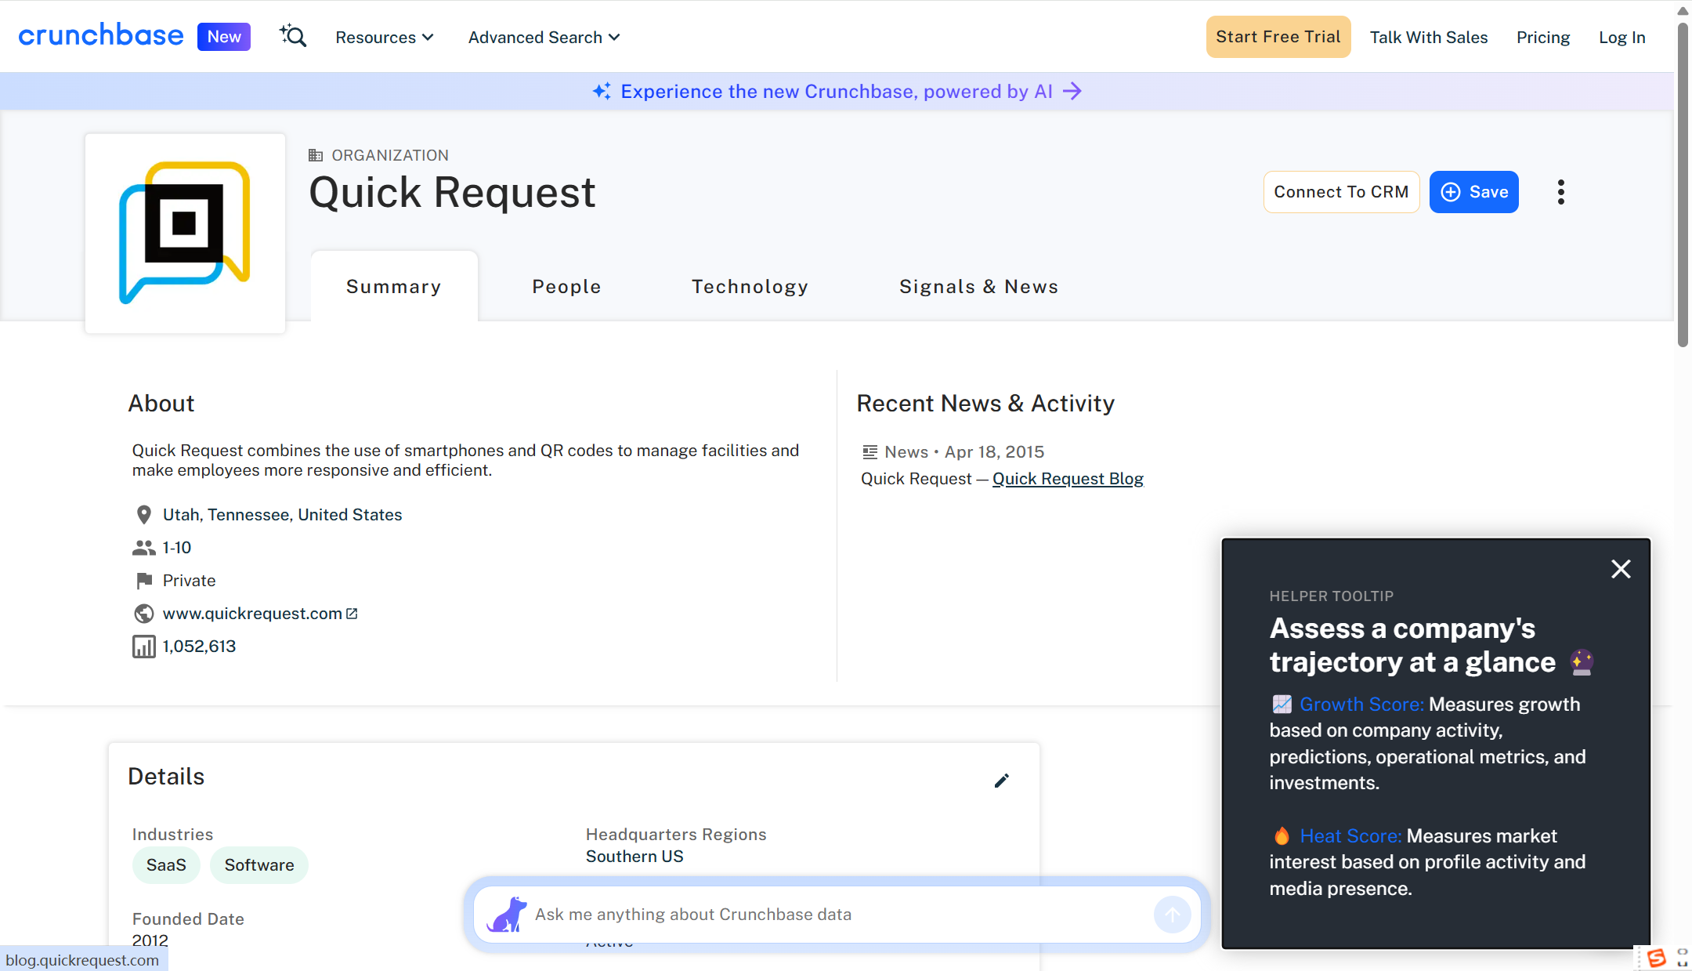This screenshot has height=971, width=1692.
Task: Open the Quick Request Blog link
Action: (1068, 479)
